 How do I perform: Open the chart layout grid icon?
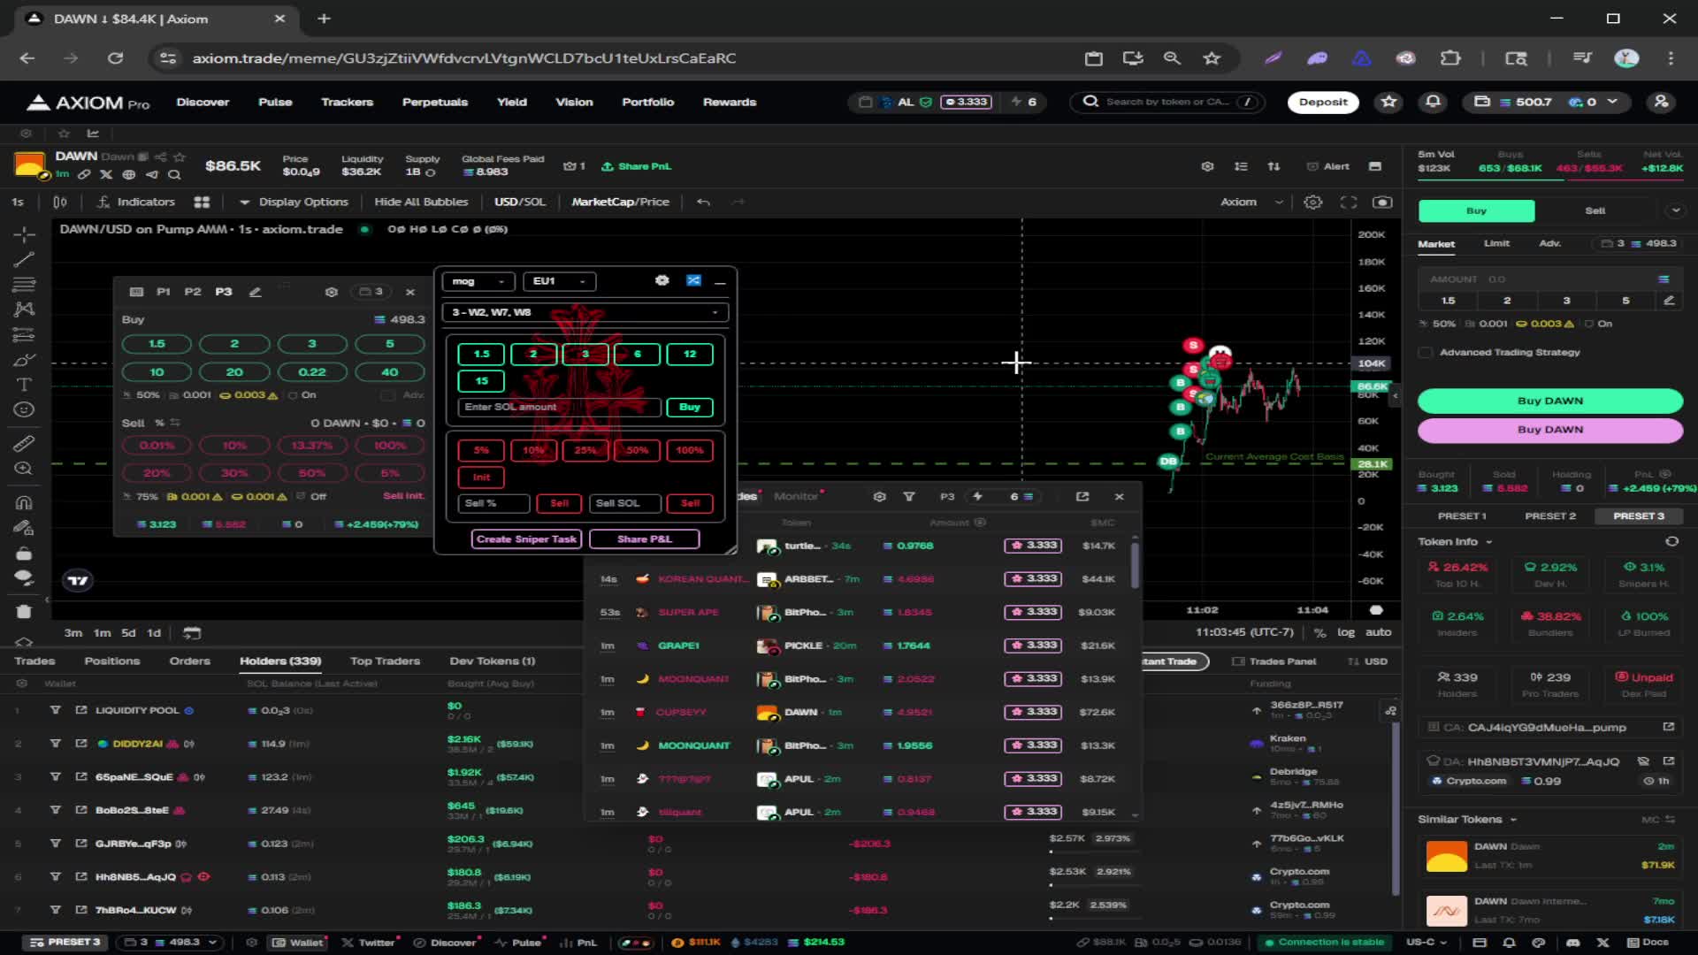point(202,202)
